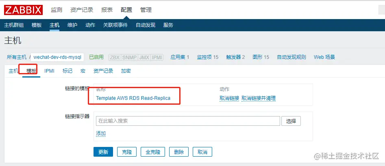Click the 已启用 status link
The width and height of the screenshot is (385, 166).
pyautogui.click(x=96, y=57)
